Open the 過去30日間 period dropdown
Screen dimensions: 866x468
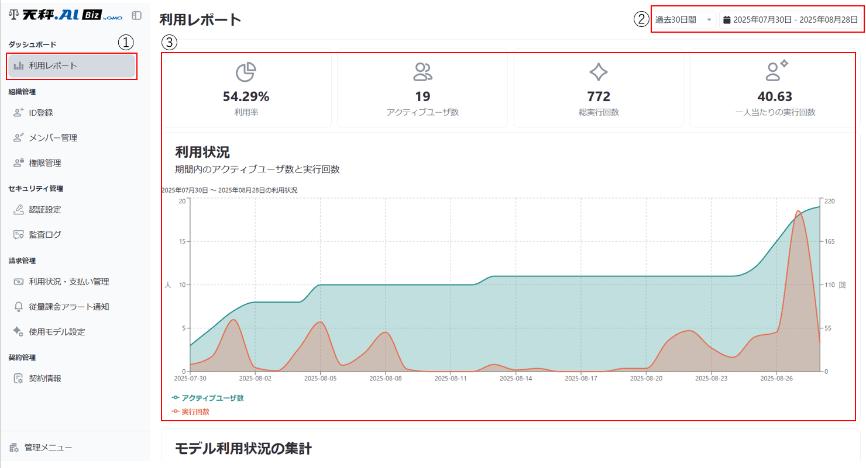(x=683, y=19)
